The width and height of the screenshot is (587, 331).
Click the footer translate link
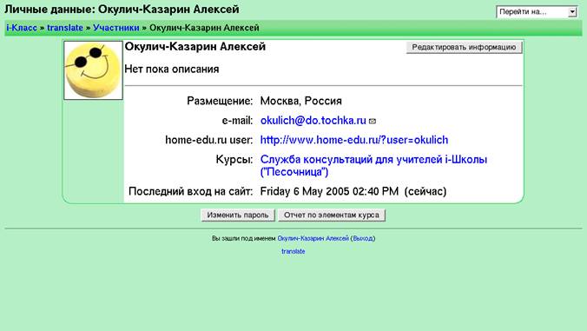click(293, 251)
